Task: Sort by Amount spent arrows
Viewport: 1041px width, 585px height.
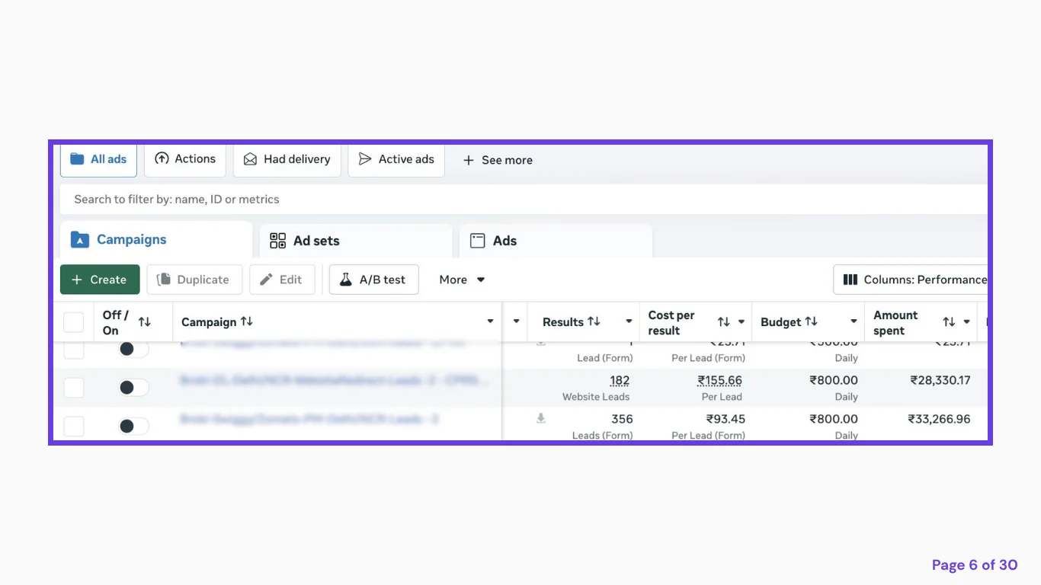Action: 949,322
